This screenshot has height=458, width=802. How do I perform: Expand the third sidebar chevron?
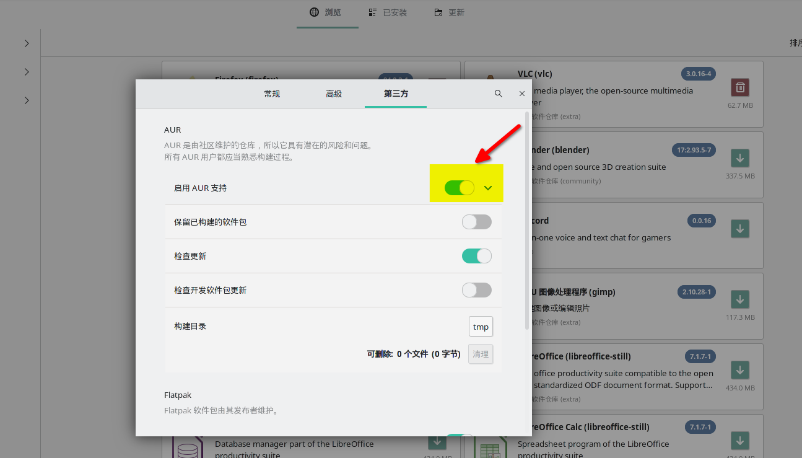27,100
